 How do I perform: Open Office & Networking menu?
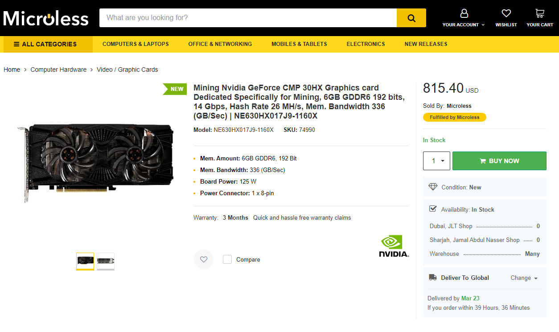(x=220, y=44)
